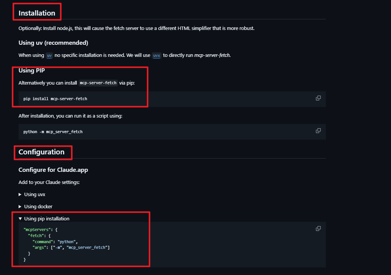Screen dimensions: 391x275
Task: Copy the mcpServers JSON configuration
Action: pos(318,228)
